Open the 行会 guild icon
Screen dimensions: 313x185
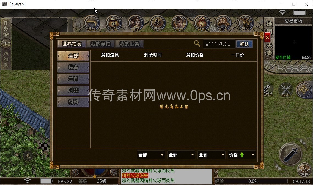click(157, 23)
